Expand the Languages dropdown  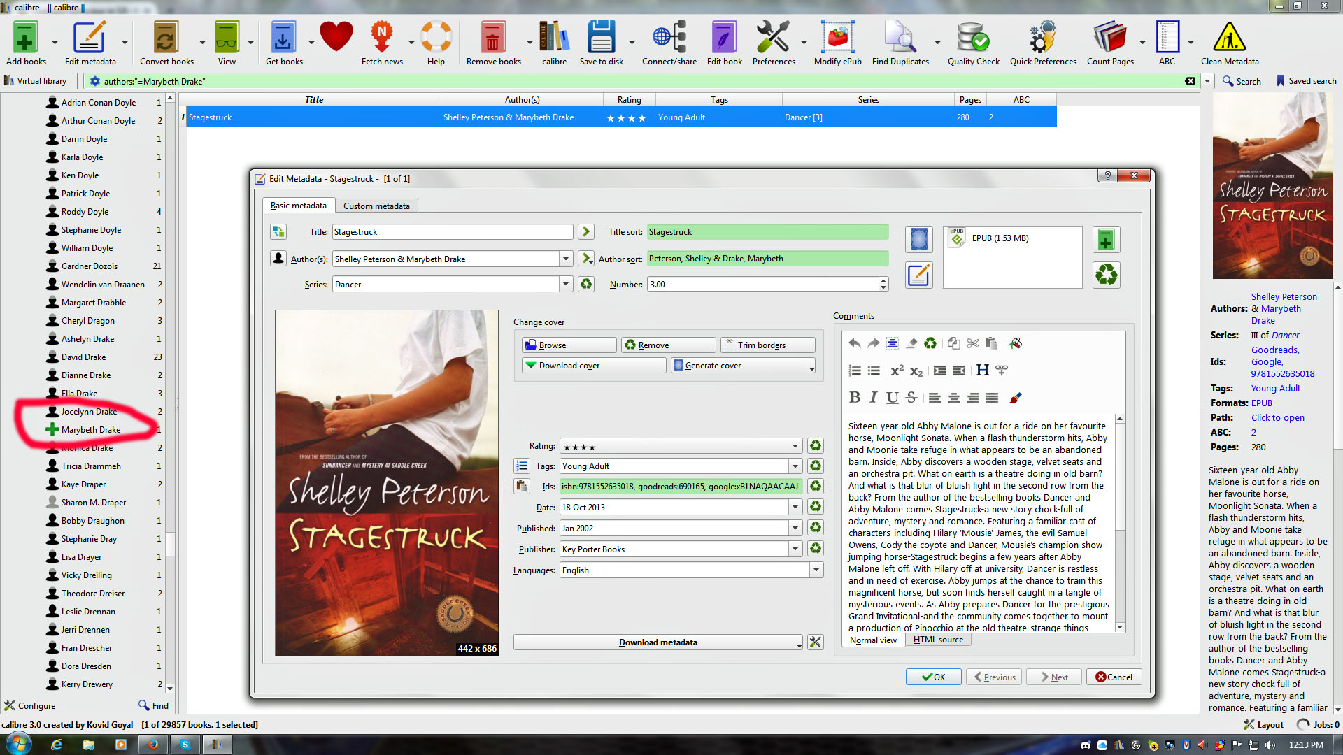[x=816, y=570]
